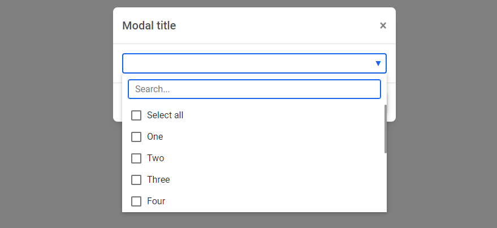497x228 pixels.
Task: Click the 'Modal title' heading text
Action: pos(149,25)
